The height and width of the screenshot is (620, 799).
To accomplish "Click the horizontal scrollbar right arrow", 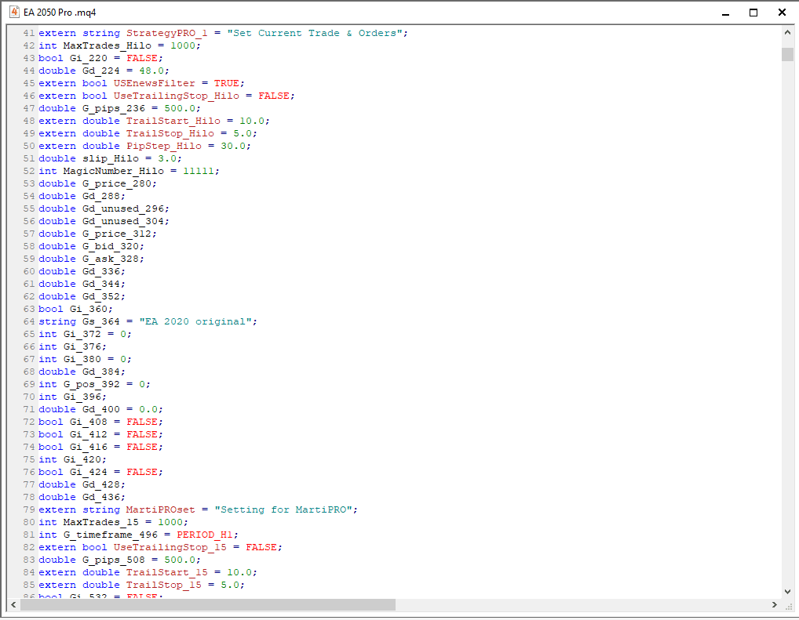I will point(775,605).
